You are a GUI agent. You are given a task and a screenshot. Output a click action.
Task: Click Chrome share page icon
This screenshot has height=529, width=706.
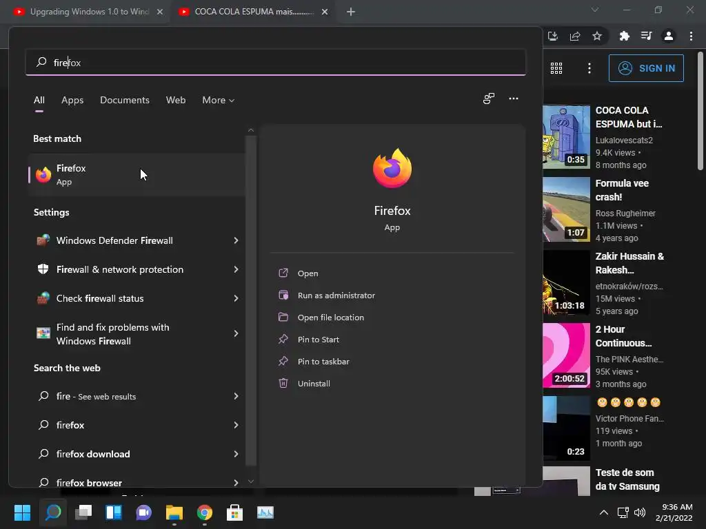[x=575, y=36]
